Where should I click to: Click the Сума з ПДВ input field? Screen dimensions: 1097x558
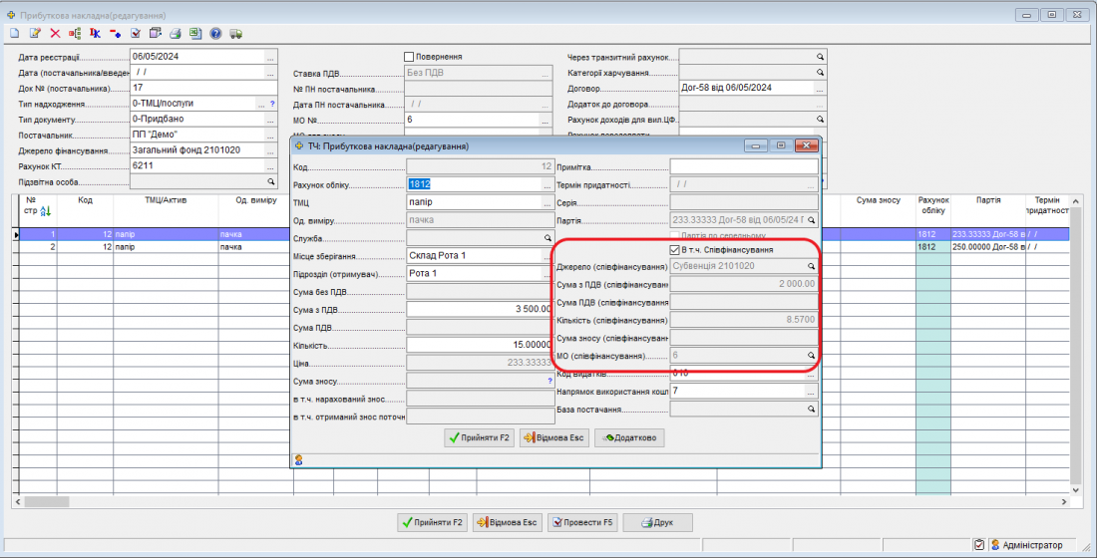point(479,310)
